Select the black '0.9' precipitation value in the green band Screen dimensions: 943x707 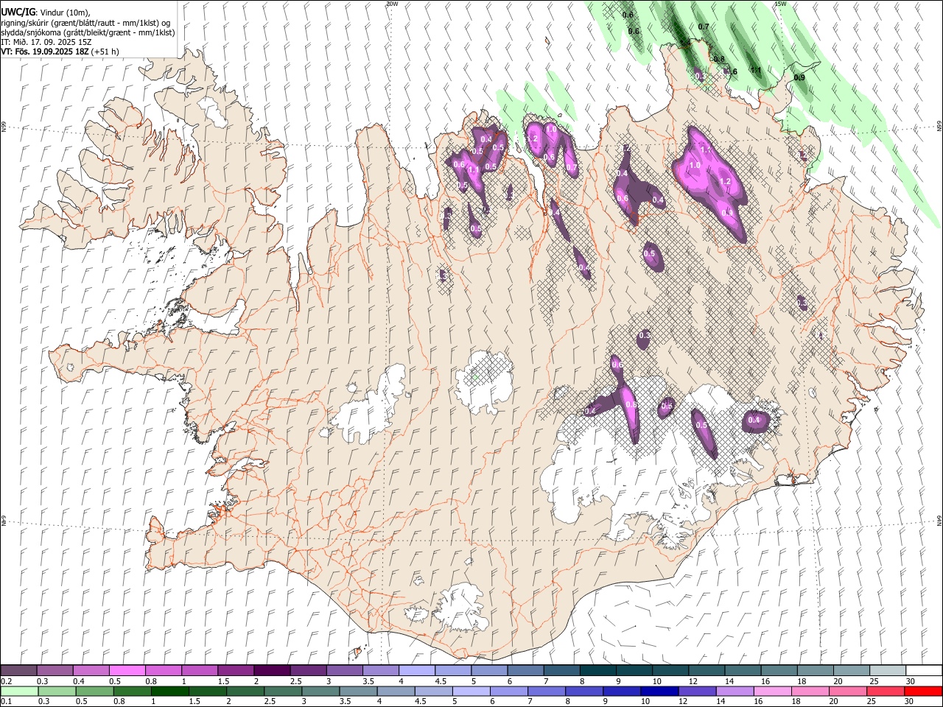pos(799,77)
